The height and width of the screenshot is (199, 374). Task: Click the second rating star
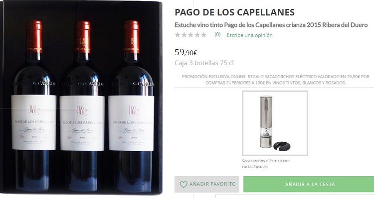click(184, 35)
